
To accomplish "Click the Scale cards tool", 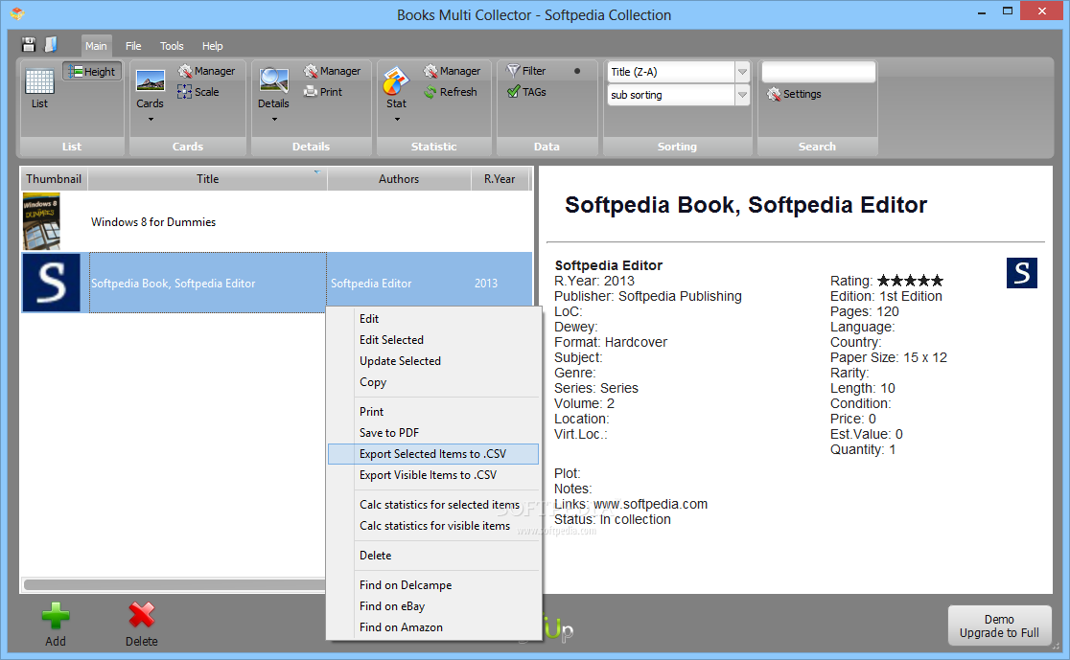I will [x=198, y=92].
